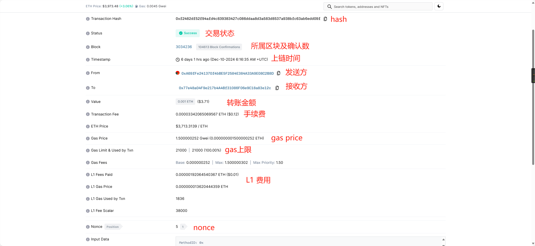The height and width of the screenshot is (246, 535).
Task: Click info icon beside Gas Price
Action: 88,138
